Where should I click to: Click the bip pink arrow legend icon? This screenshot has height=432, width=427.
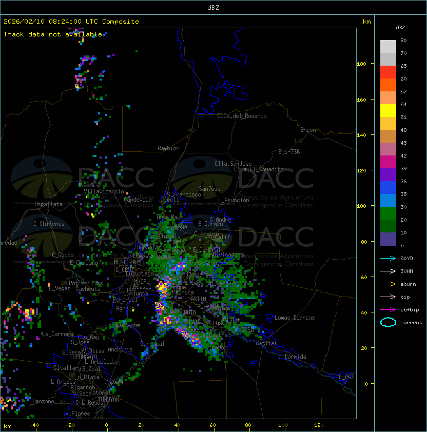pos(388,297)
